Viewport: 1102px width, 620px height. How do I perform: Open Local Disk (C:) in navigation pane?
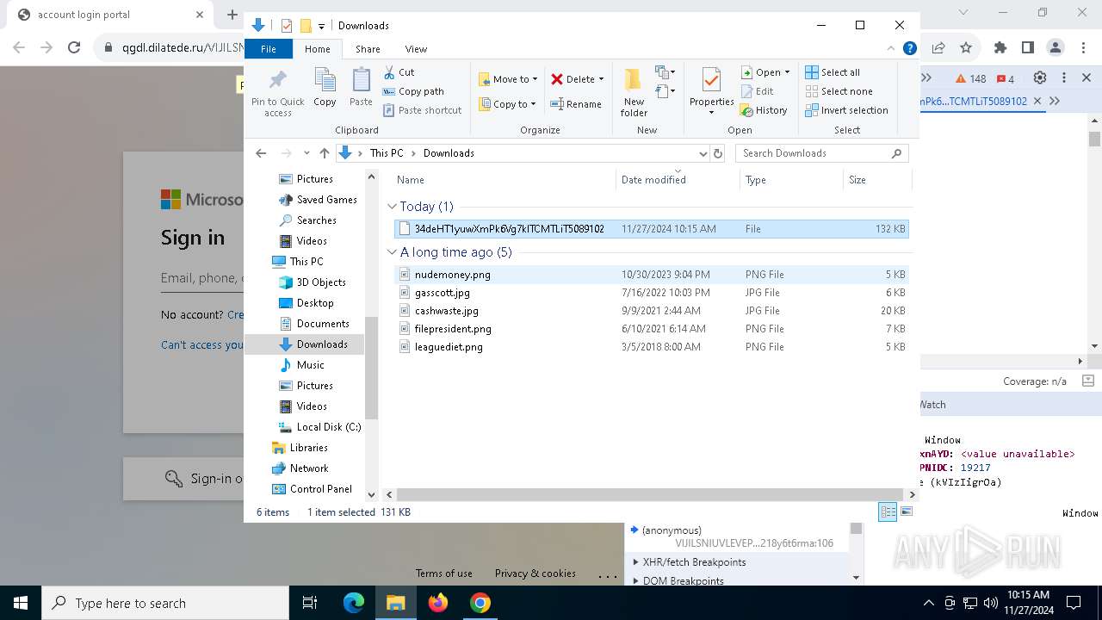(319, 427)
